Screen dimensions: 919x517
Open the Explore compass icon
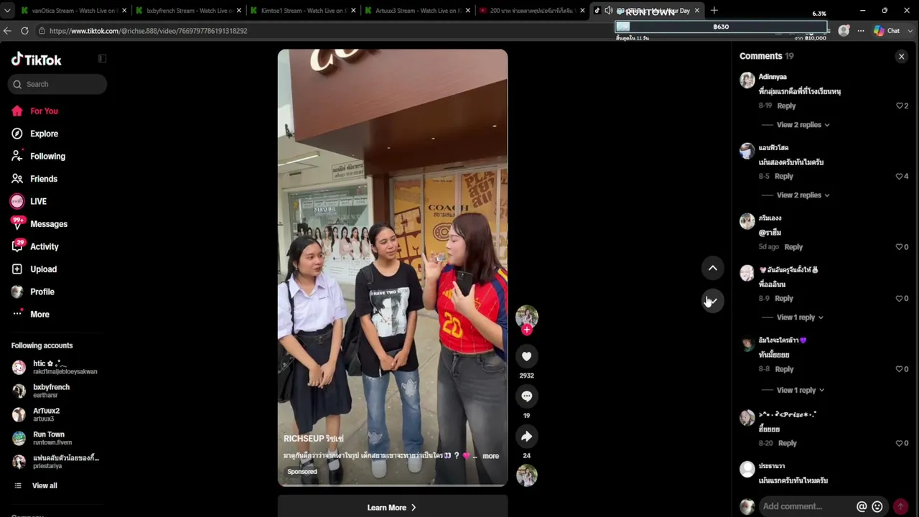tap(17, 134)
